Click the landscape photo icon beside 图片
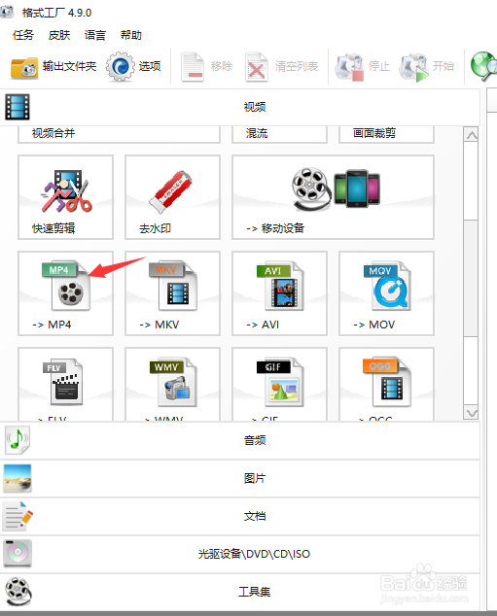Image resolution: width=497 pixels, height=616 pixels. click(x=18, y=478)
